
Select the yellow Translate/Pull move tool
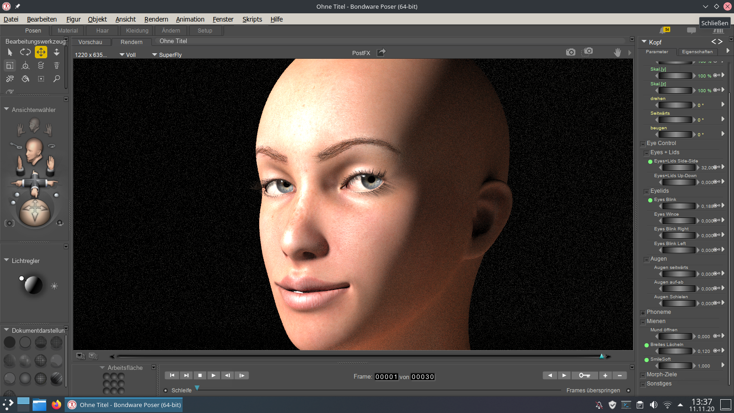tap(41, 52)
